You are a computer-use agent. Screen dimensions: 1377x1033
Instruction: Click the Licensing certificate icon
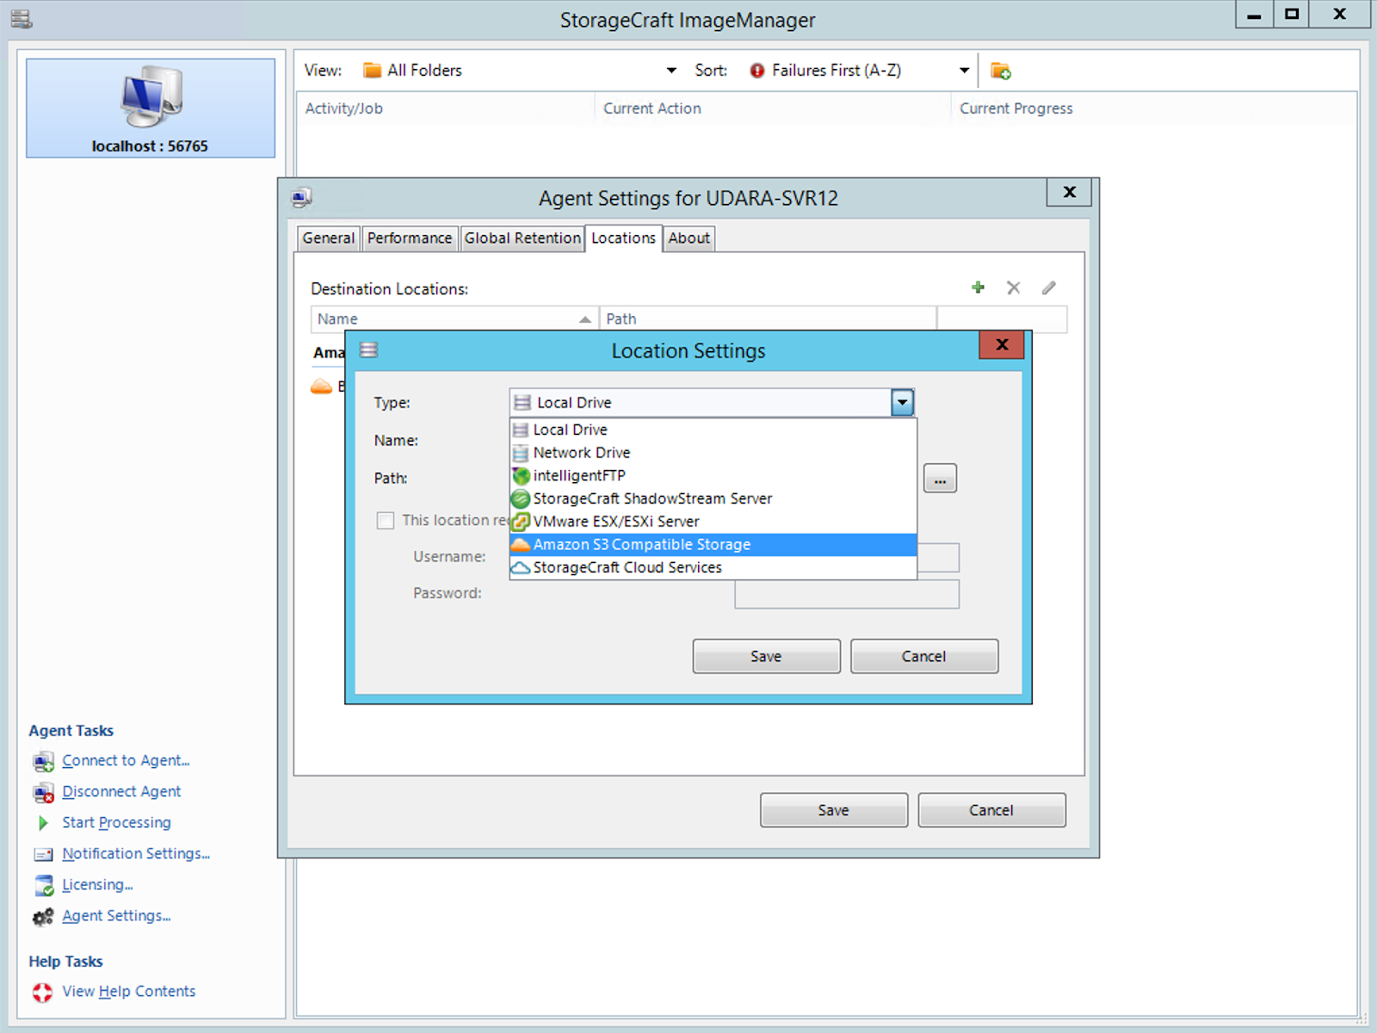point(44,886)
